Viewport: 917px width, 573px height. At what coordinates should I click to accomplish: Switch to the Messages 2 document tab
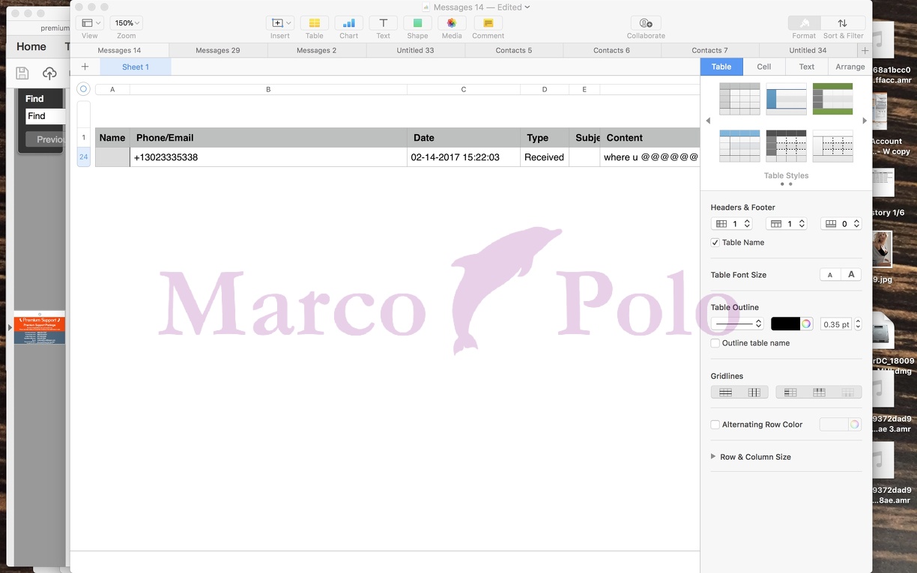317,50
